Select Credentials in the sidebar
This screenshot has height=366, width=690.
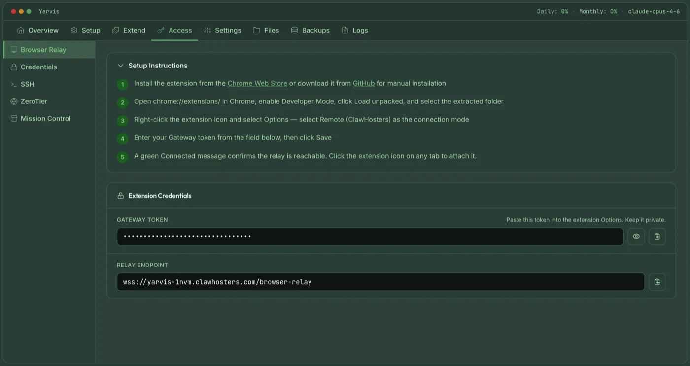(x=38, y=67)
